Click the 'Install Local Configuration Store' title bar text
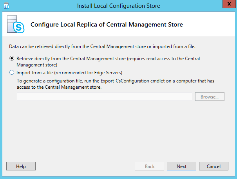 point(118,6)
